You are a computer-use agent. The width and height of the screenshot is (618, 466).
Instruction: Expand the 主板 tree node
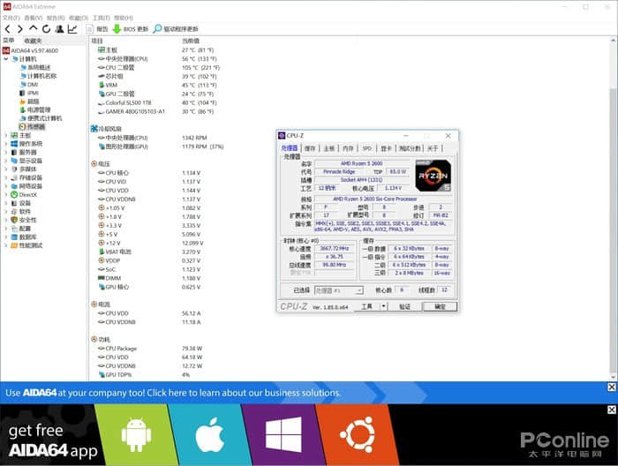(6, 135)
